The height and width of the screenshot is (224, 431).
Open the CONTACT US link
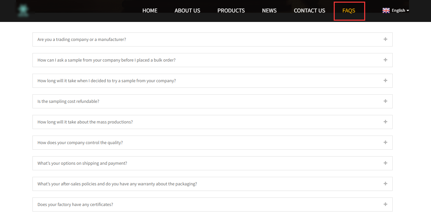point(309,10)
